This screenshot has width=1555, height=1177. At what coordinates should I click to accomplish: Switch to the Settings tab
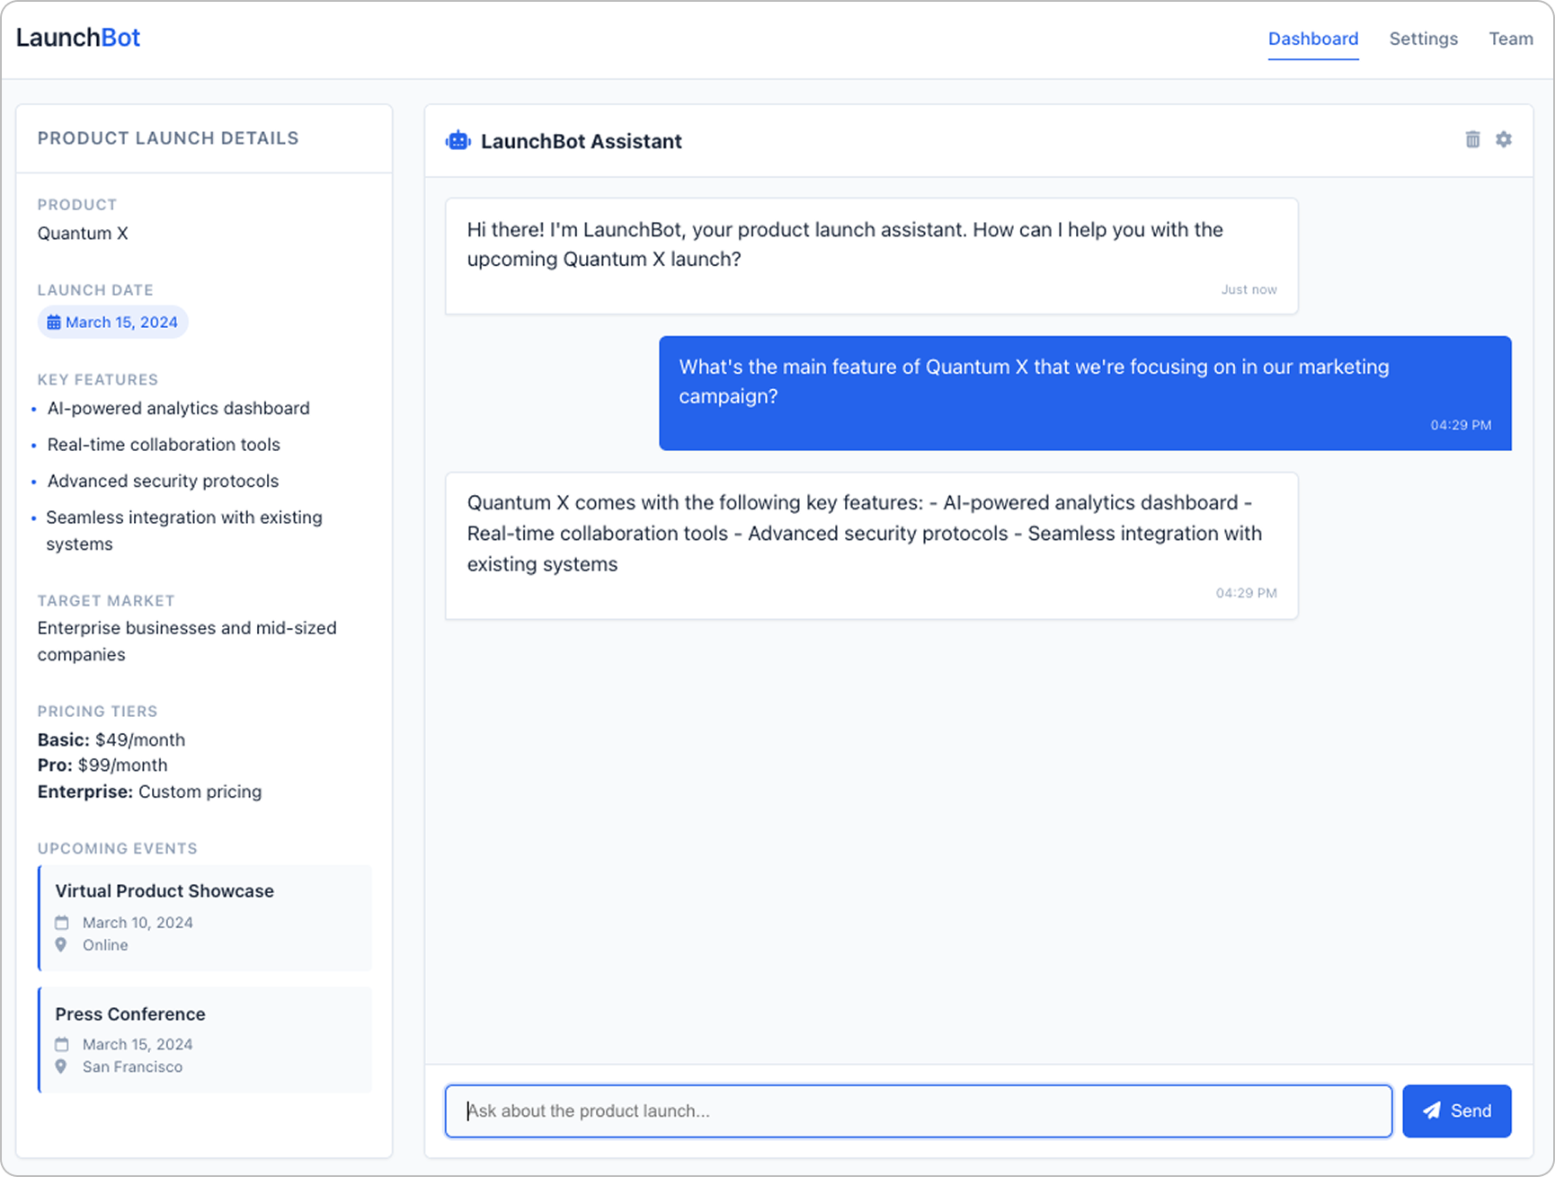tap(1424, 39)
